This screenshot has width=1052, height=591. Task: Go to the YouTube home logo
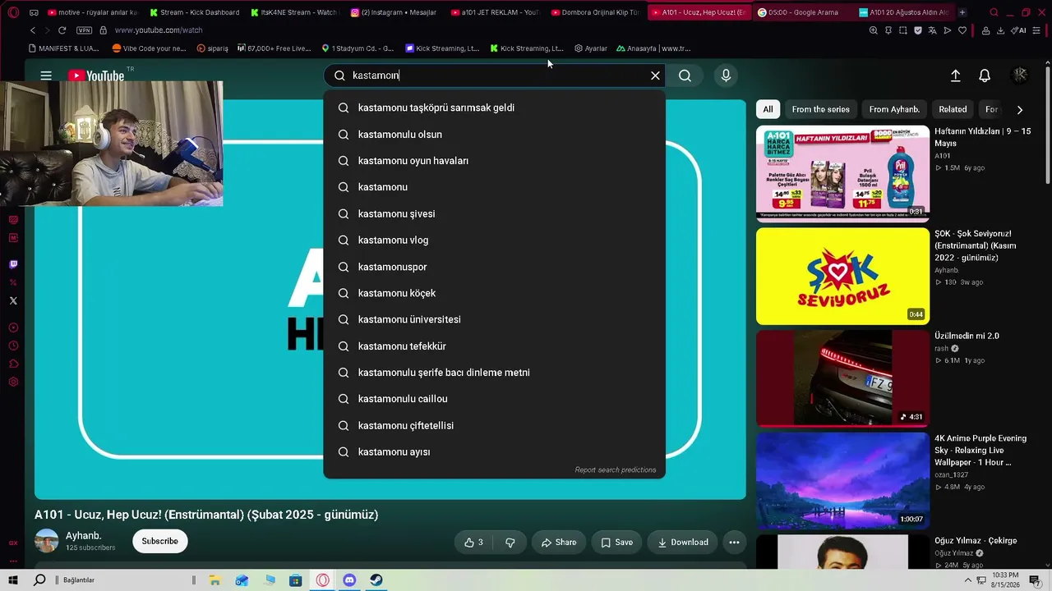pos(96,76)
